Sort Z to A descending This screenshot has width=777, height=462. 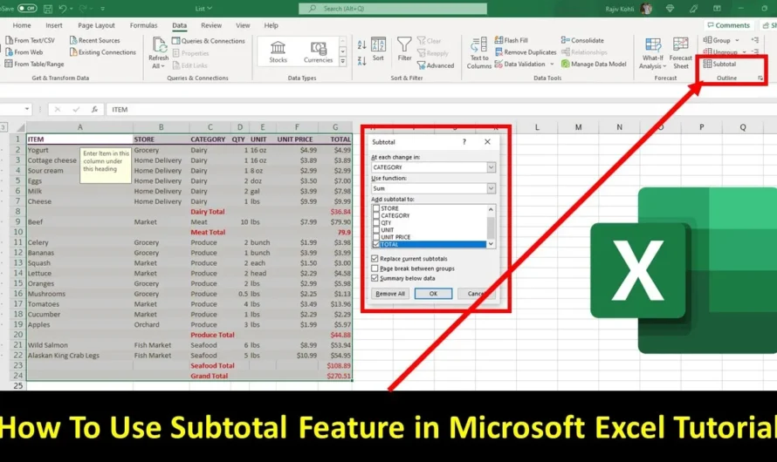pos(361,61)
